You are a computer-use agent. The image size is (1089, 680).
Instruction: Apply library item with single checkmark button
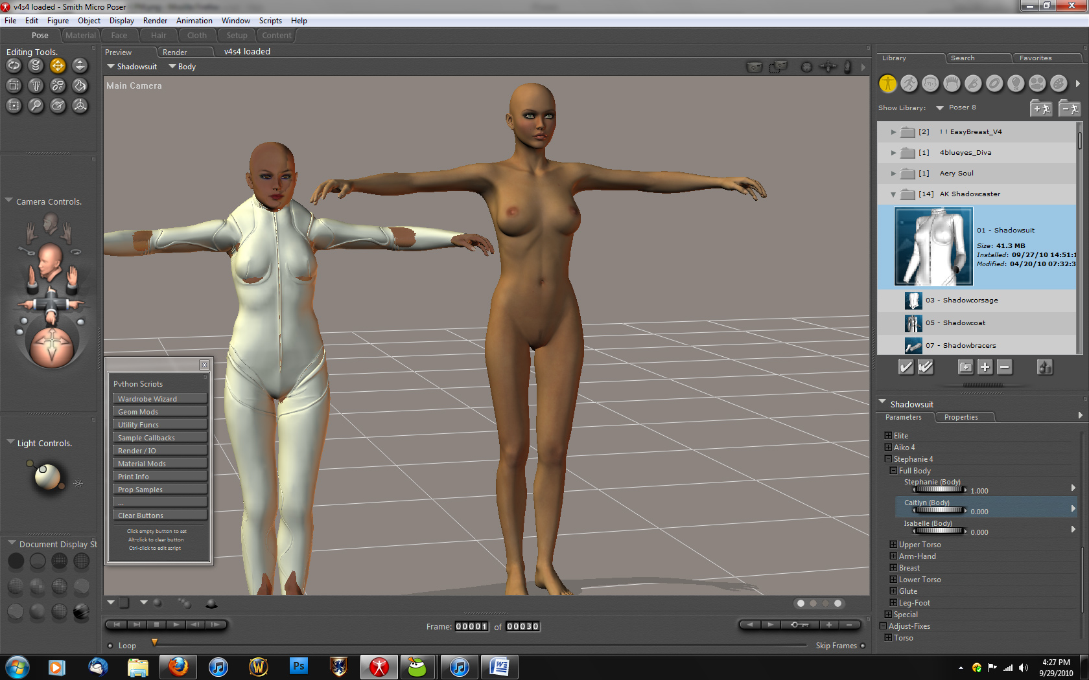coord(906,367)
